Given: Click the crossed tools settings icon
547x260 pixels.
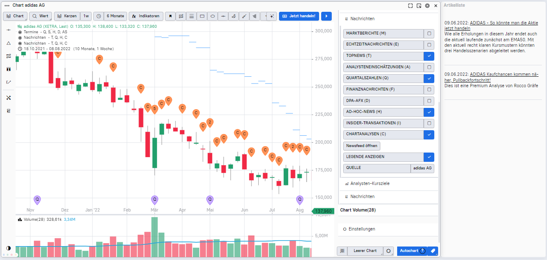Looking at the screenshot, I should tap(8, 98).
